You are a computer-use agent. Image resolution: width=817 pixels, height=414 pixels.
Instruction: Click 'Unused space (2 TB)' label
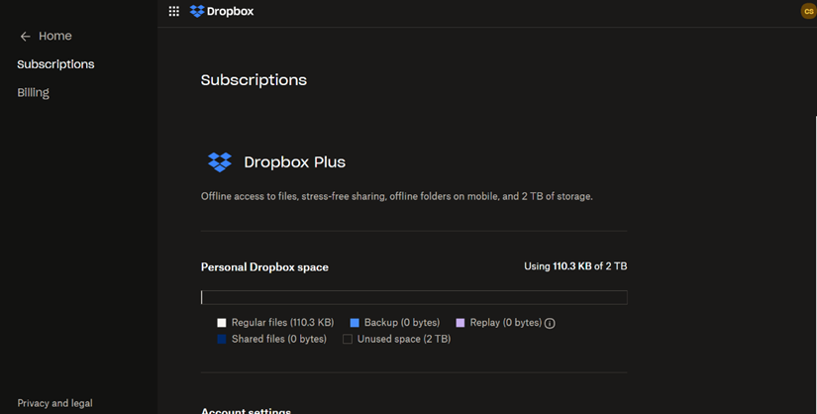pos(404,339)
